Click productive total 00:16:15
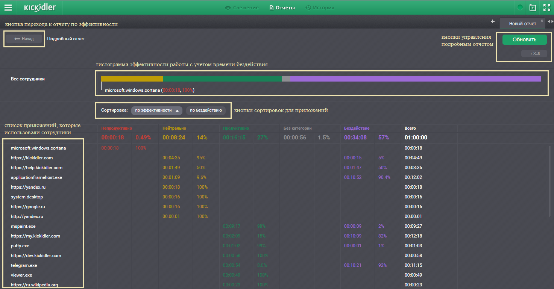Screen dimensions: 554x289 (234, 138)
